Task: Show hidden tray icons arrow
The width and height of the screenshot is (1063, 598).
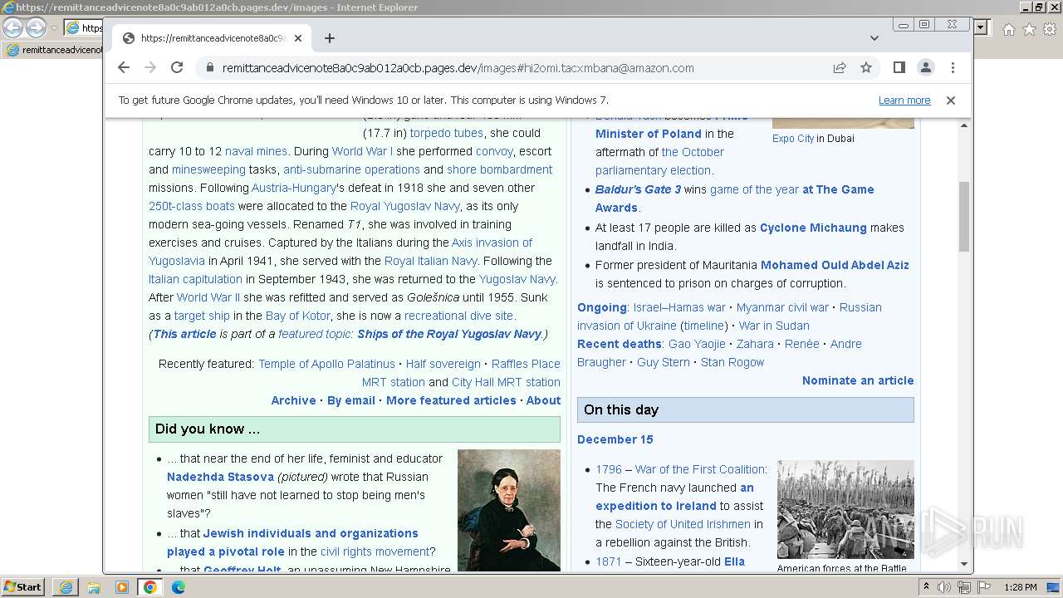Action: tap(926, 587)
